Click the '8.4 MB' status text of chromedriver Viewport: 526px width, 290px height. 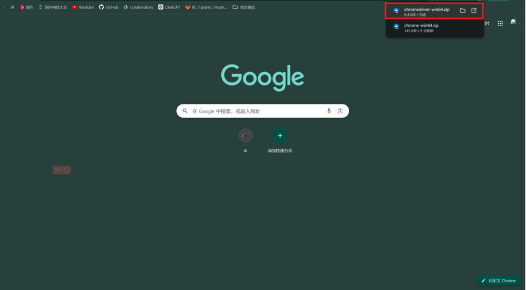tap(409, 15)
